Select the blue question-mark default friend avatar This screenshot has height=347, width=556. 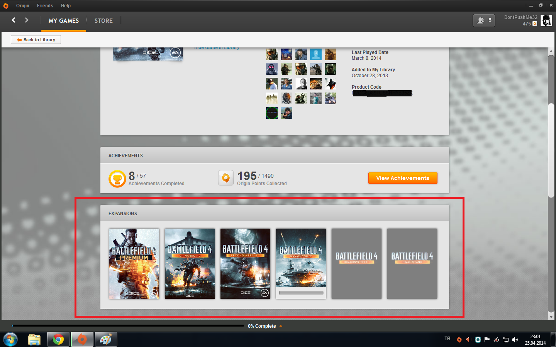point(316,54)
